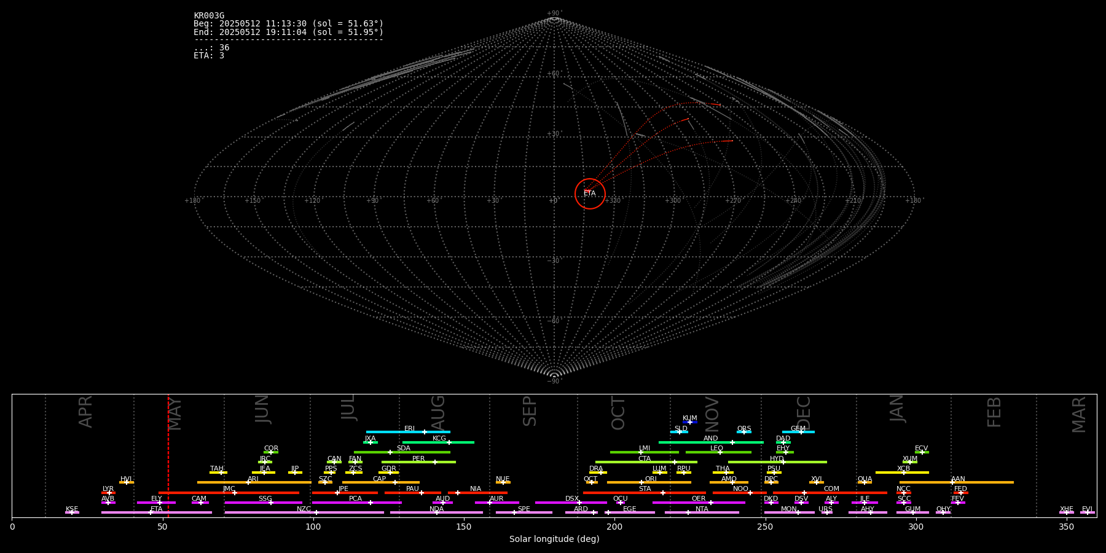Viewport: 1106px width, 553px height.
Task: Click the Beg: 20250512 11:13:30 line
Action: tap(288, 24)
